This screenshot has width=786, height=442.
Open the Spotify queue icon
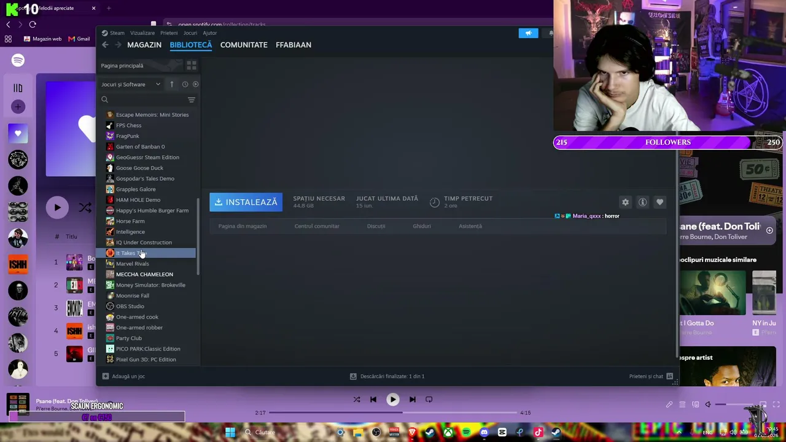click(x=682, y=405)
